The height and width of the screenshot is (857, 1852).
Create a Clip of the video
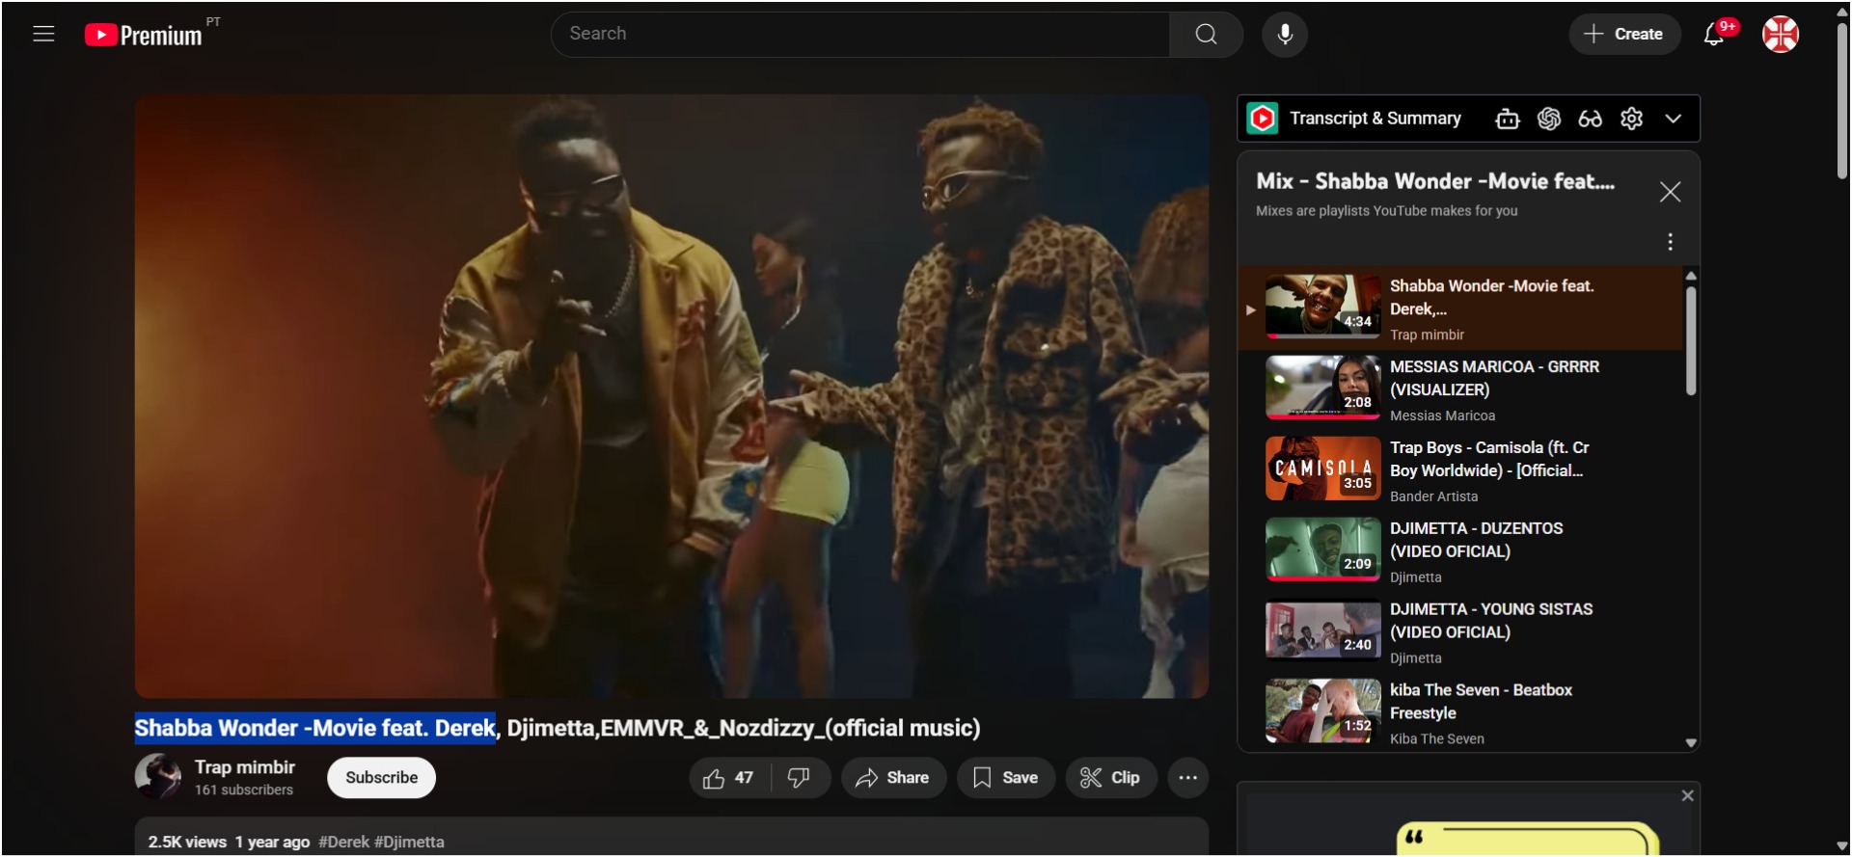1111,778
